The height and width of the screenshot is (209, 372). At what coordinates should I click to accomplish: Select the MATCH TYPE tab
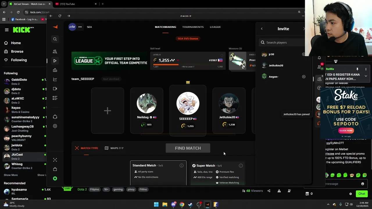pyautogui.click(x=86, y=148)
